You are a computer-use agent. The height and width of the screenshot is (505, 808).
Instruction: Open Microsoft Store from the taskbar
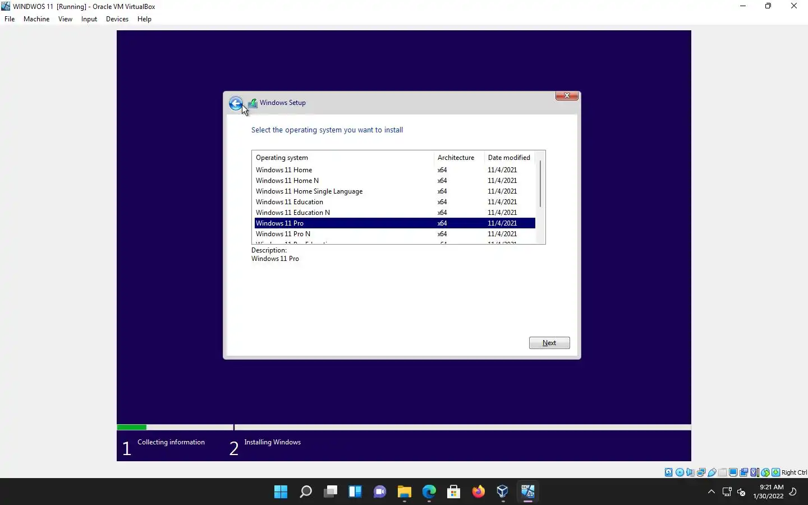click(454, 492)
